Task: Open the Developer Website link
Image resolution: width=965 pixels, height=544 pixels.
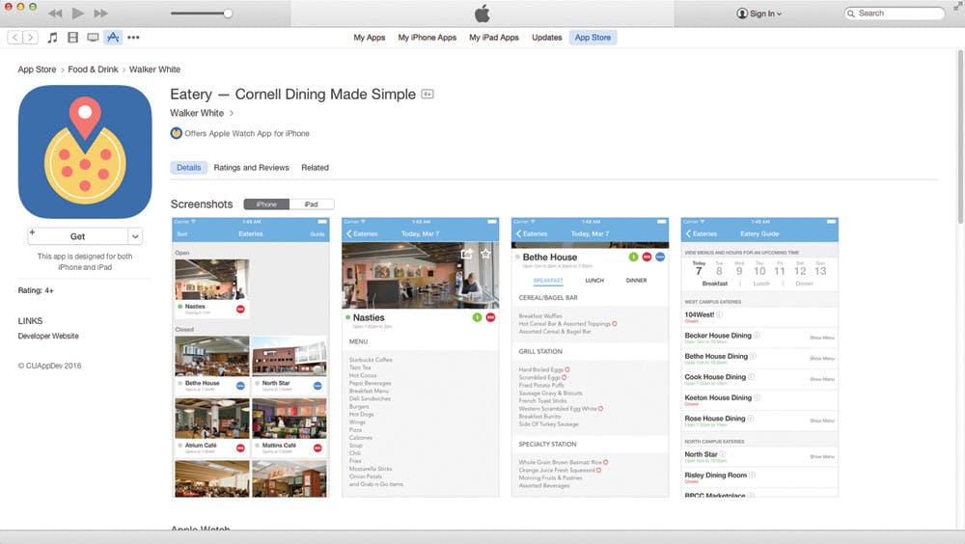Action: 48,336
